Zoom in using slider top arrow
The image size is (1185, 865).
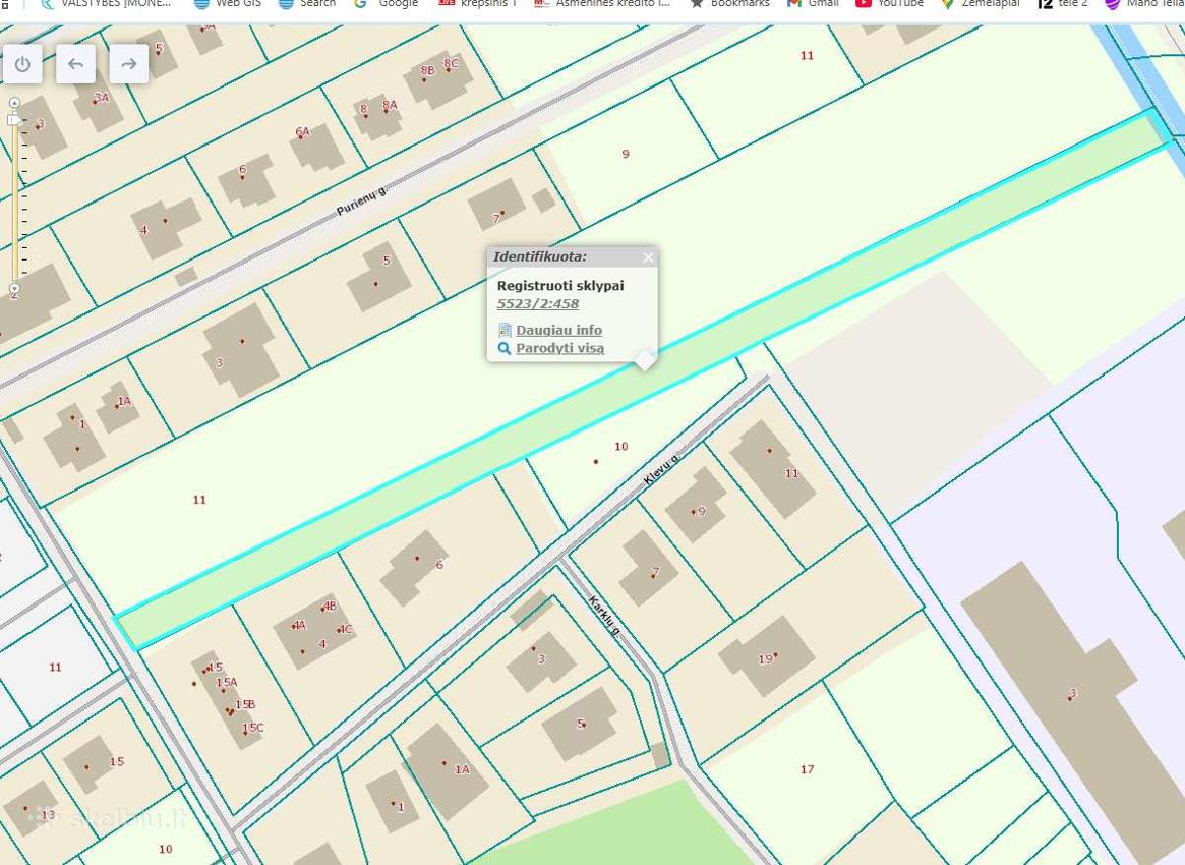coord(14,103)
